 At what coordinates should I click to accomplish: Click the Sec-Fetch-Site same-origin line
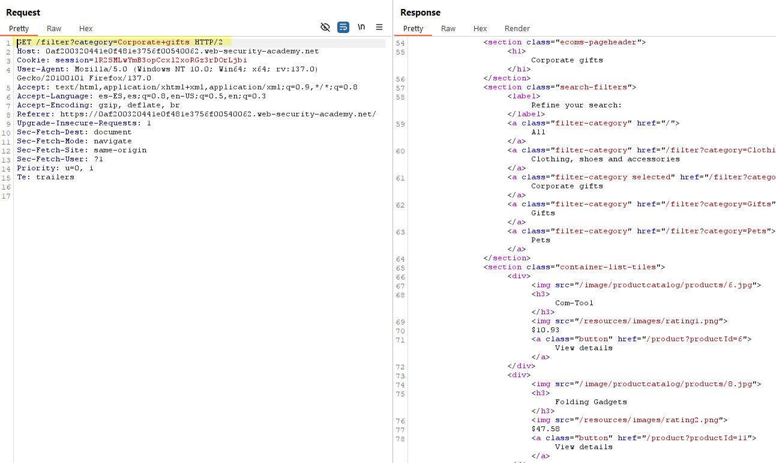click(82, 151)
